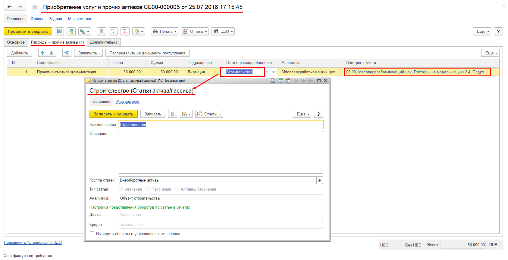Select the Основное navigation item of main document
The height and width of the screenshot is (260, 508).
coord(15,19)
